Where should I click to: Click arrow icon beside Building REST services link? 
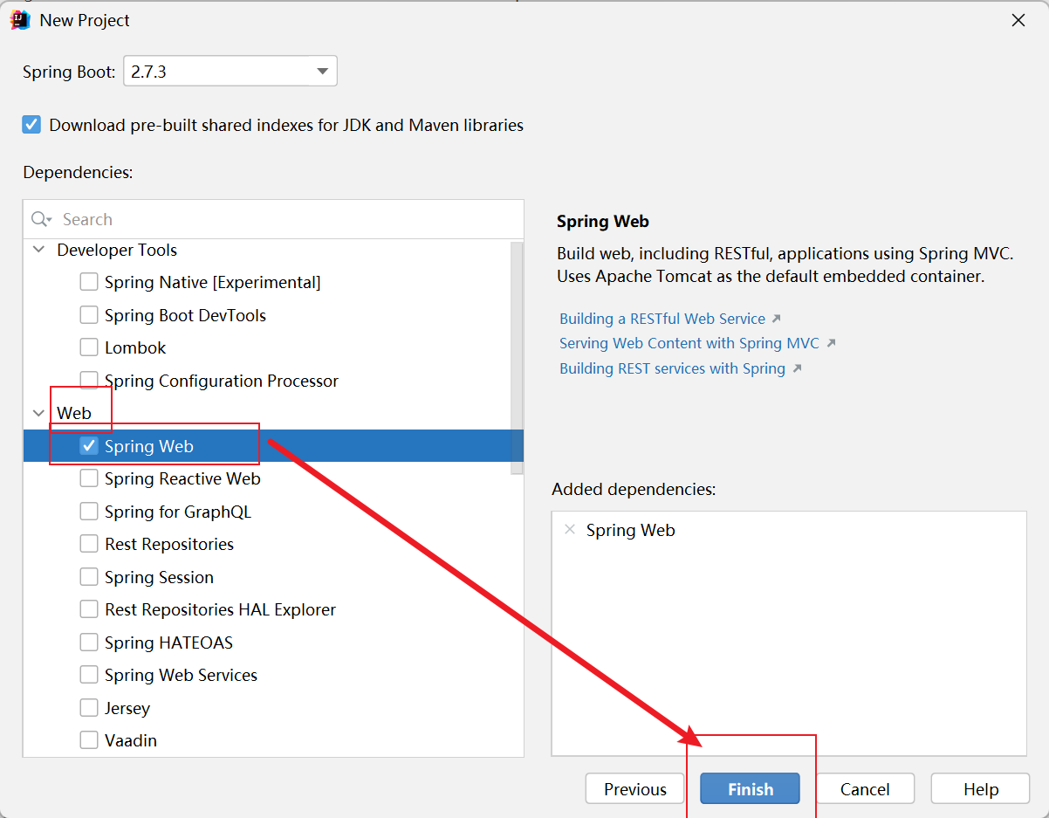pos(797,368)
